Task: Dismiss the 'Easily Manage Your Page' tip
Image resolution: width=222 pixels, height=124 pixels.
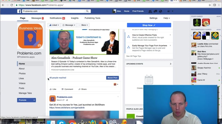Action: [170, 45]
